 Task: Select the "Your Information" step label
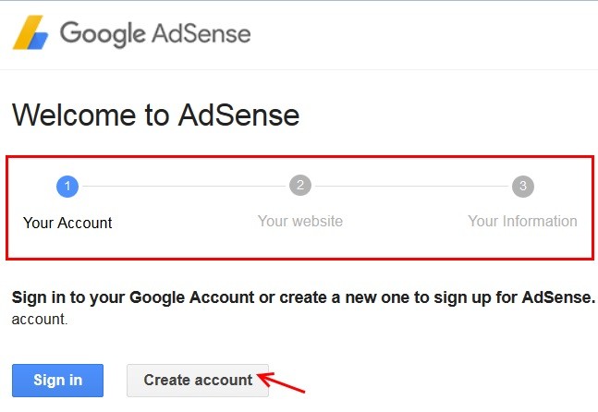[522, 221]
